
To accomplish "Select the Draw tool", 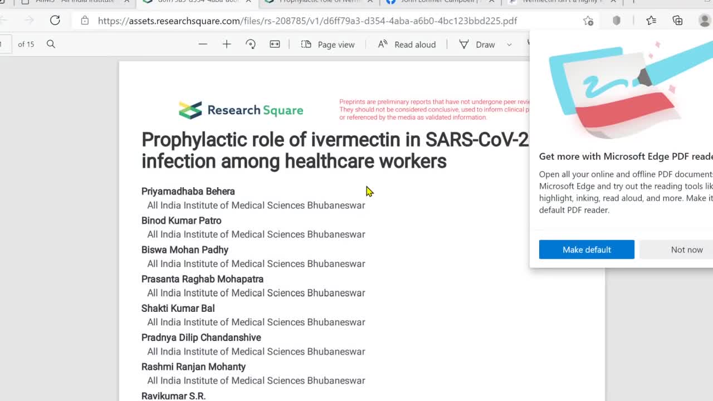I will (x=477, y=45).
